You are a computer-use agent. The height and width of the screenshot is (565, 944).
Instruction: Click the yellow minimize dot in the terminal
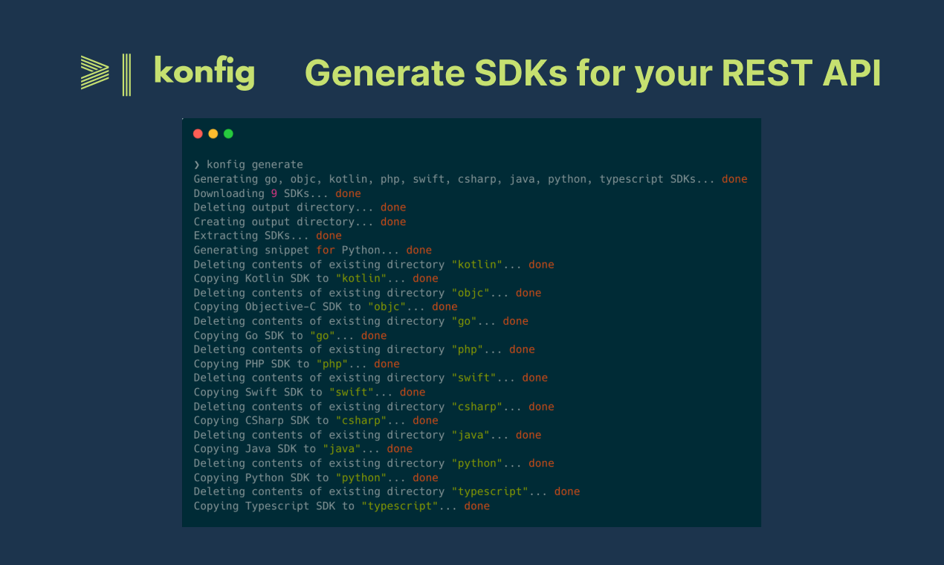click(x=213, y=134)
